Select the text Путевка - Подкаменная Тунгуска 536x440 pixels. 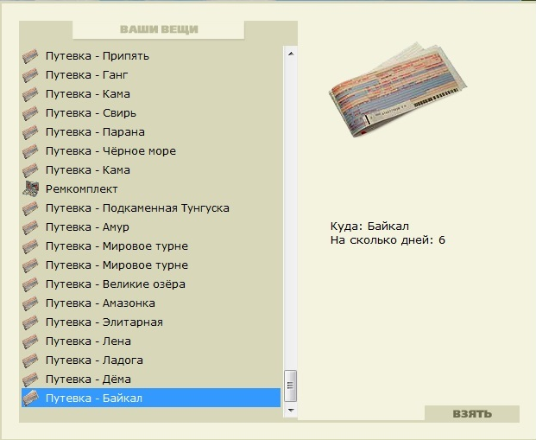(x=137, y=208)
